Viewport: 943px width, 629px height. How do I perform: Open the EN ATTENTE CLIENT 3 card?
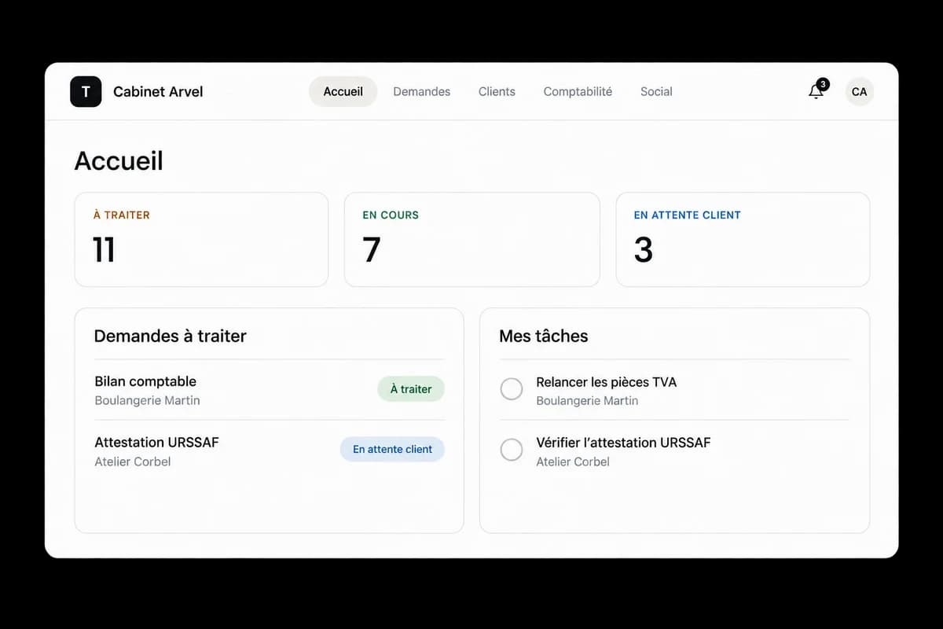coord(743,239)
